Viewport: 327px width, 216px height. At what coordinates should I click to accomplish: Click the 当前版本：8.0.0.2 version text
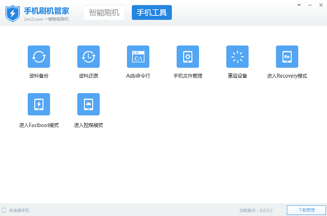tap(256, 211)
